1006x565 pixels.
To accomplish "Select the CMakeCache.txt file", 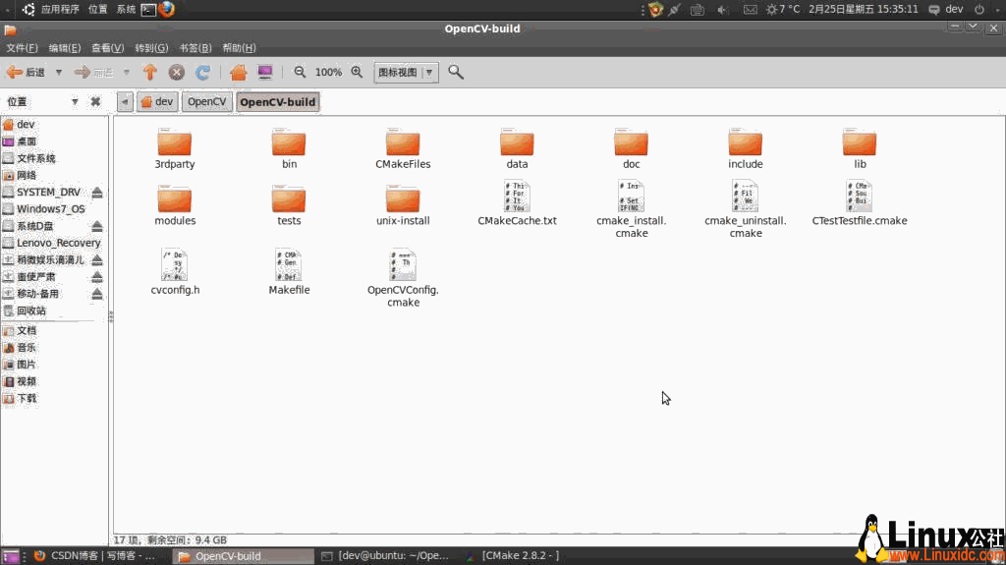I will 517,202.
